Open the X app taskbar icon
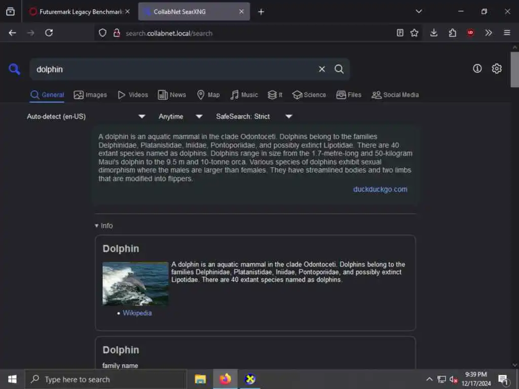The width and height of the screenshot is (519, 389). [x=250, y=379]
